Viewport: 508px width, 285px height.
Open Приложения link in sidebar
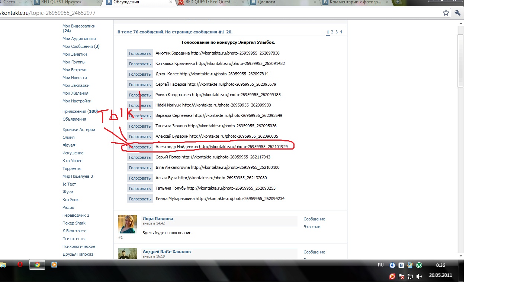pos(80,111)
